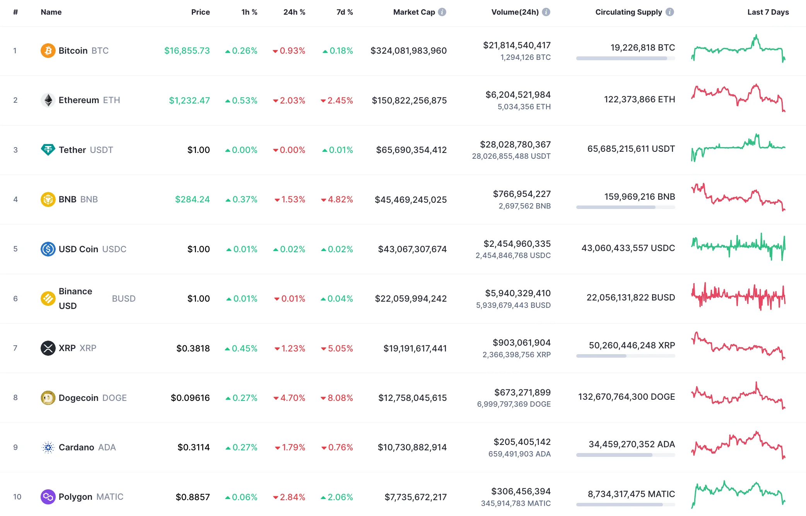Click the XRP coin logo
The image size is (806, 516).
[x=48, y=348]
